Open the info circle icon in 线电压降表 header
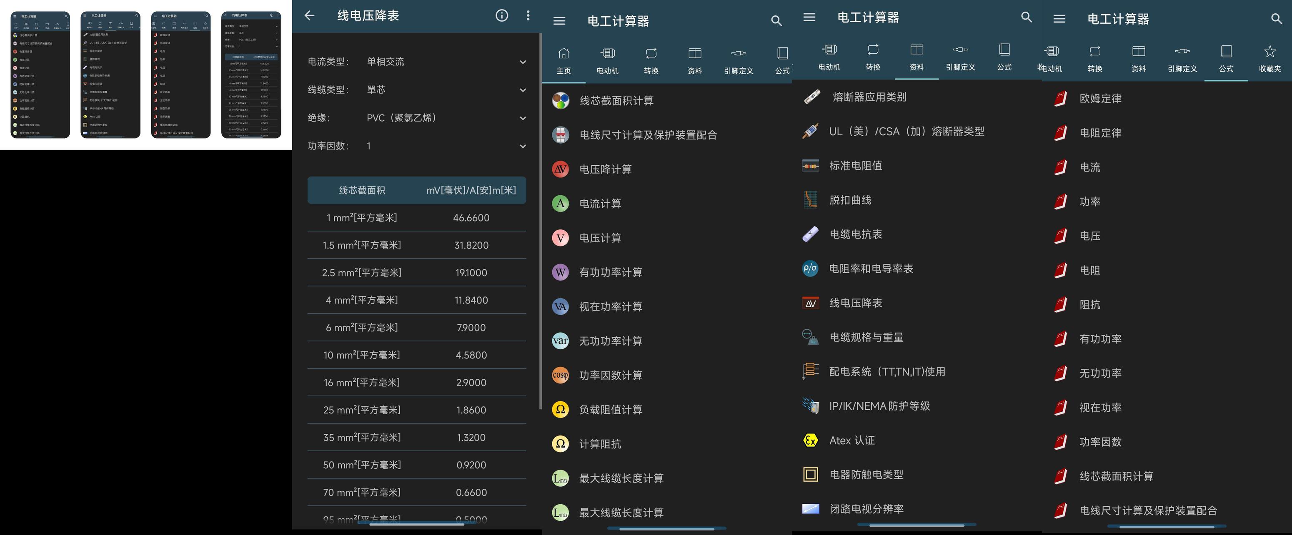The width and height of the screenshot is (1292, 535). 501,15
